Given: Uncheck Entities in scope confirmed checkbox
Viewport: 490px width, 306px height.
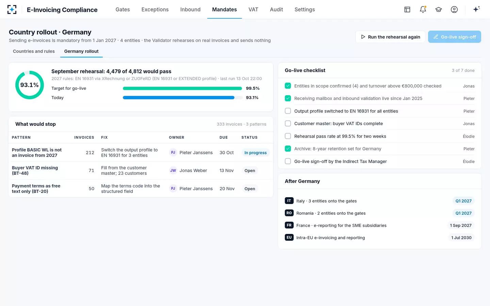Looking at the screenshot, I should [288, 86].
